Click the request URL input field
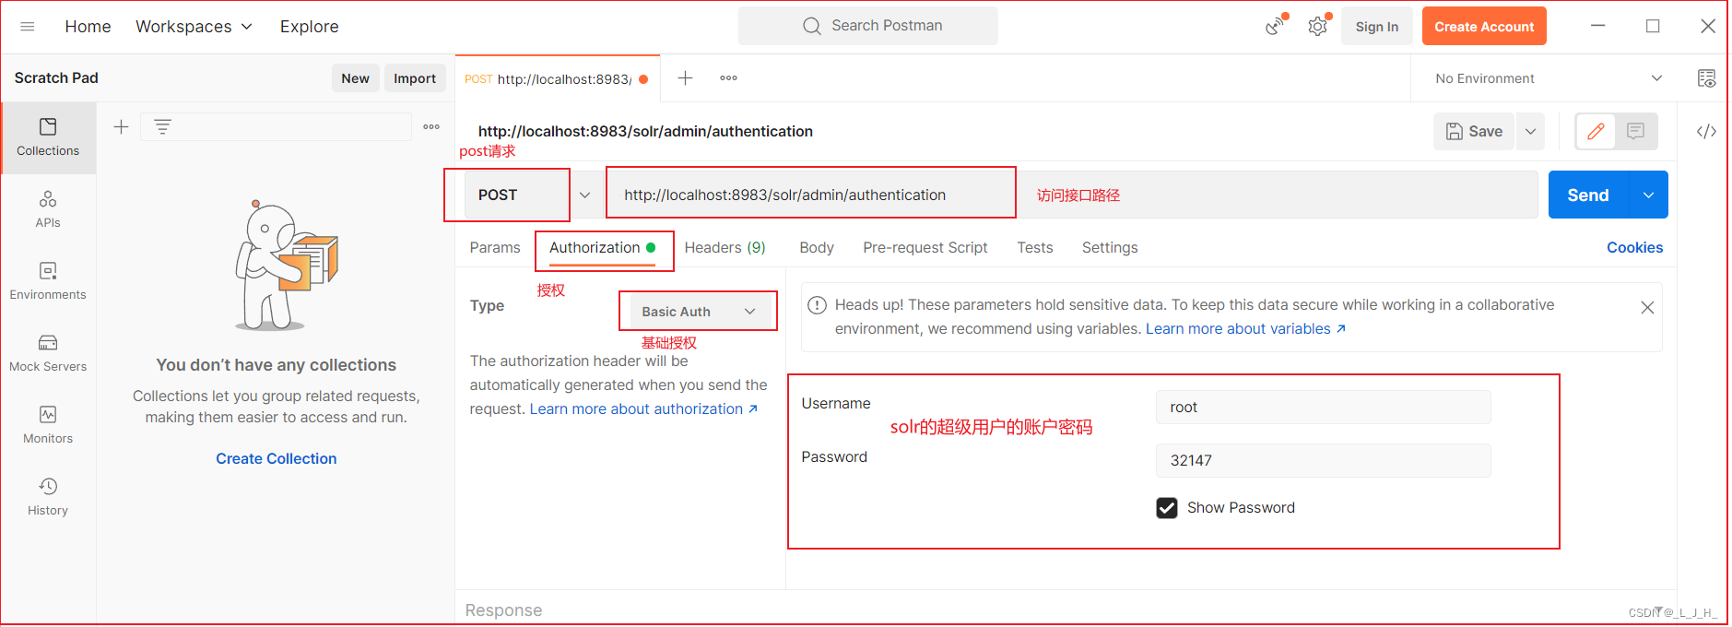1732x627 pixels. click(x=1071, y=195)
